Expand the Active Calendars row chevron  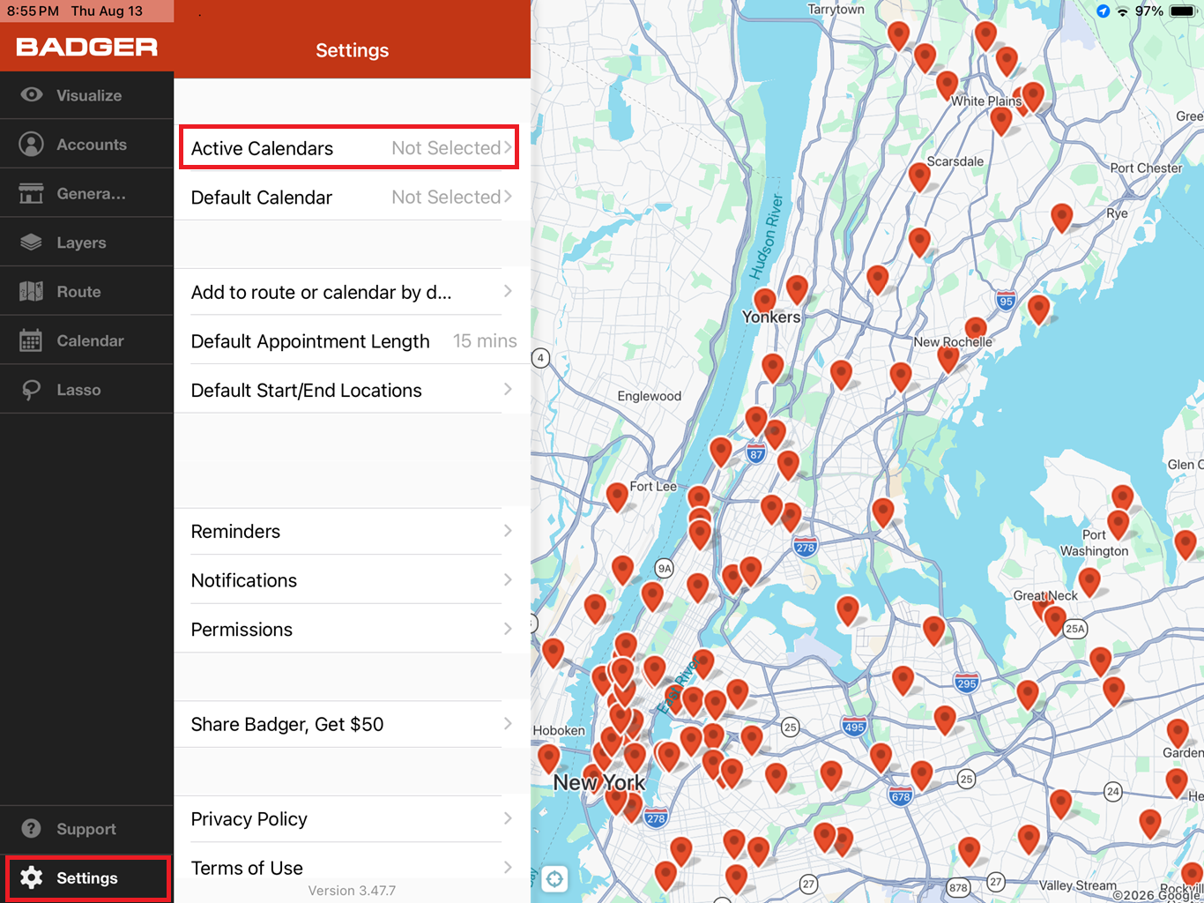click(508, 147)
